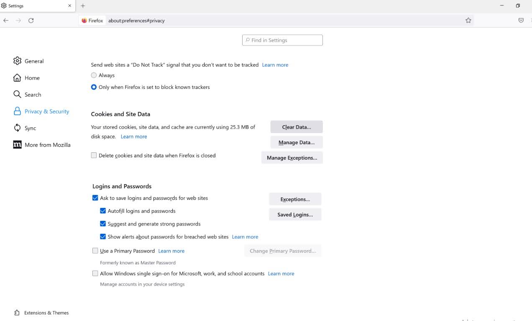
Task: Click the Clear Data... button
Action: pyautogui.click(x=297, y=127)
